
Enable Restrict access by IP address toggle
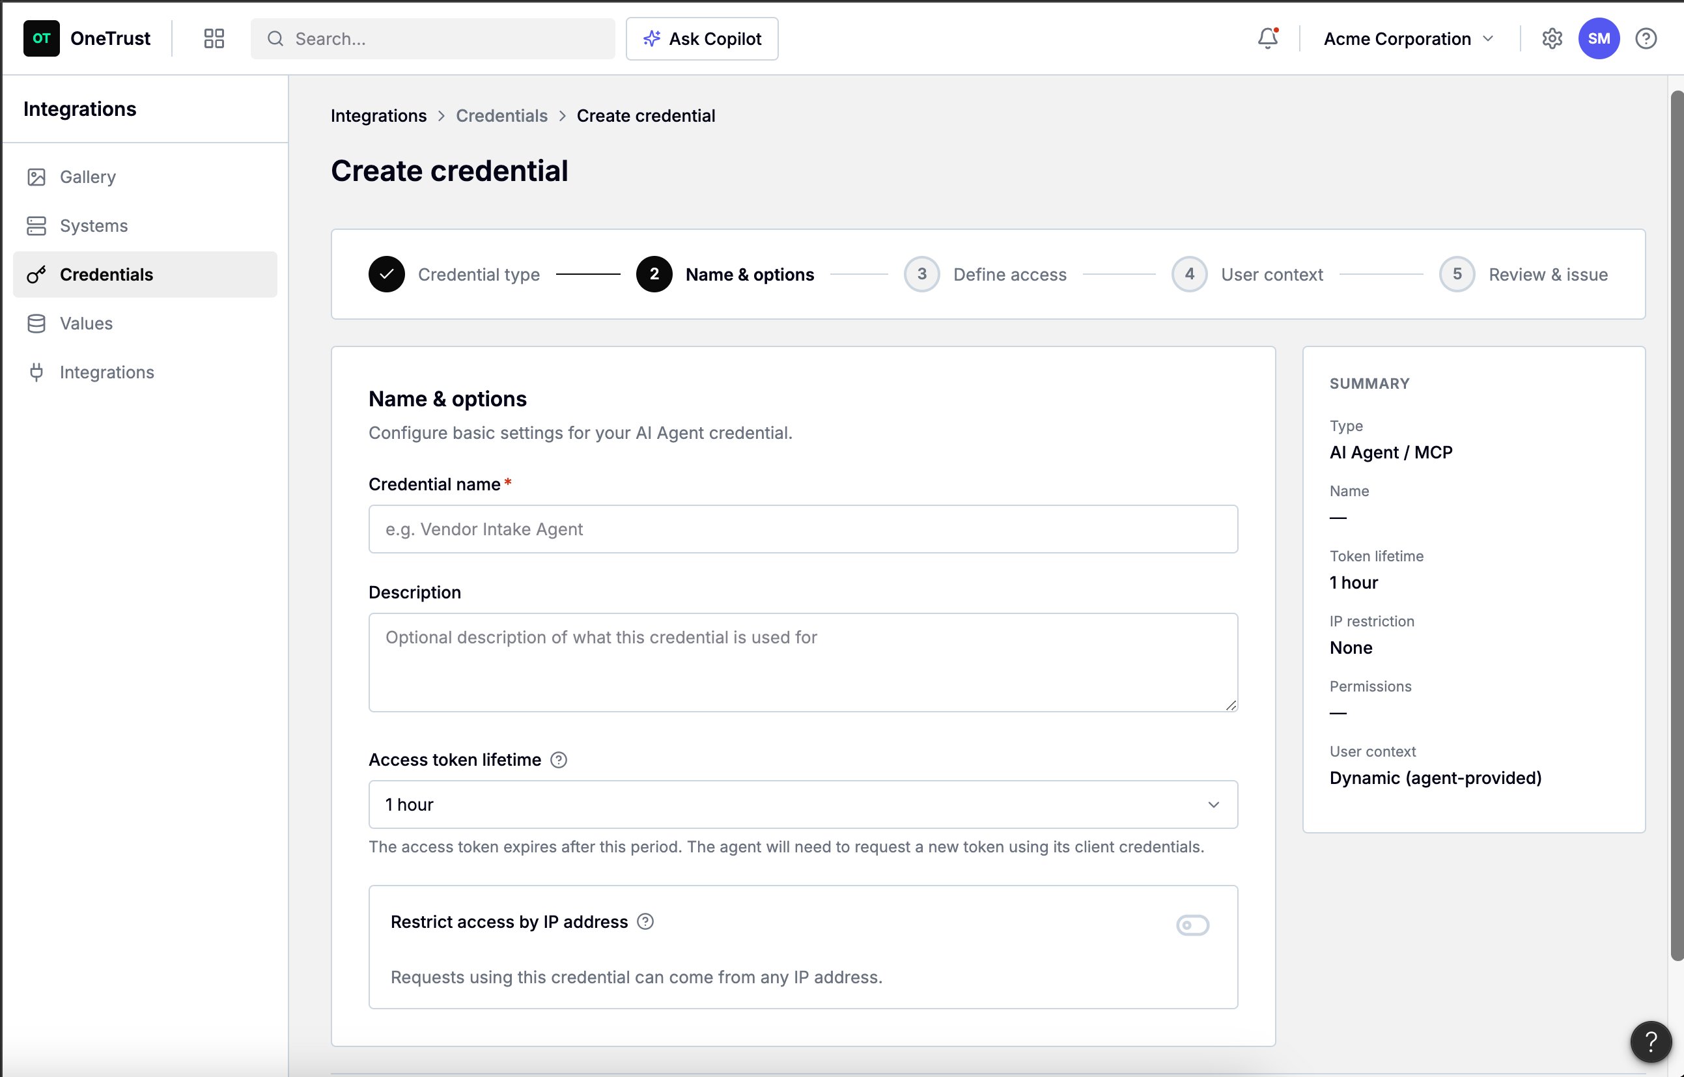pos(1192,925)
